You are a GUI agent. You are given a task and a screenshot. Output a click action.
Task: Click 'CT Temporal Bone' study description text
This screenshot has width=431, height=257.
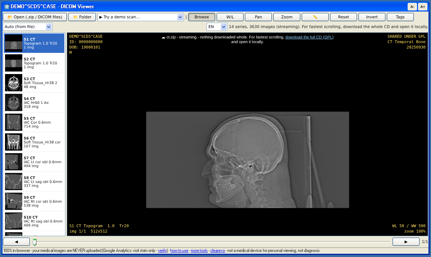click(407, 42)
